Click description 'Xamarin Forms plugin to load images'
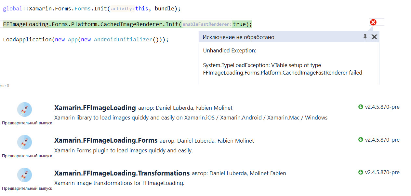Viewport: 411px width, 196px height. (x=124, y=150)
